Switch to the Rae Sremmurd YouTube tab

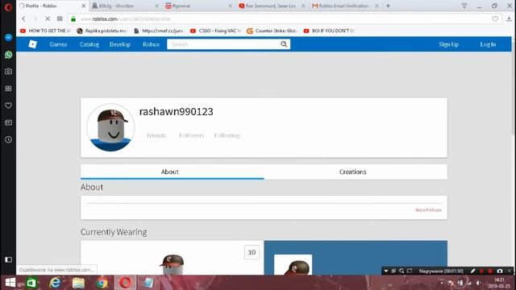[271, 6]
